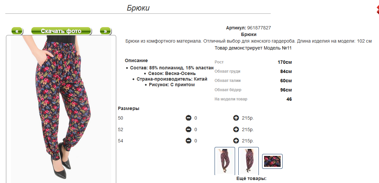The height and width of the screenshot is (183, 379).
Task: Click the red icon at top right corner
Action: [x=378, y=10]
